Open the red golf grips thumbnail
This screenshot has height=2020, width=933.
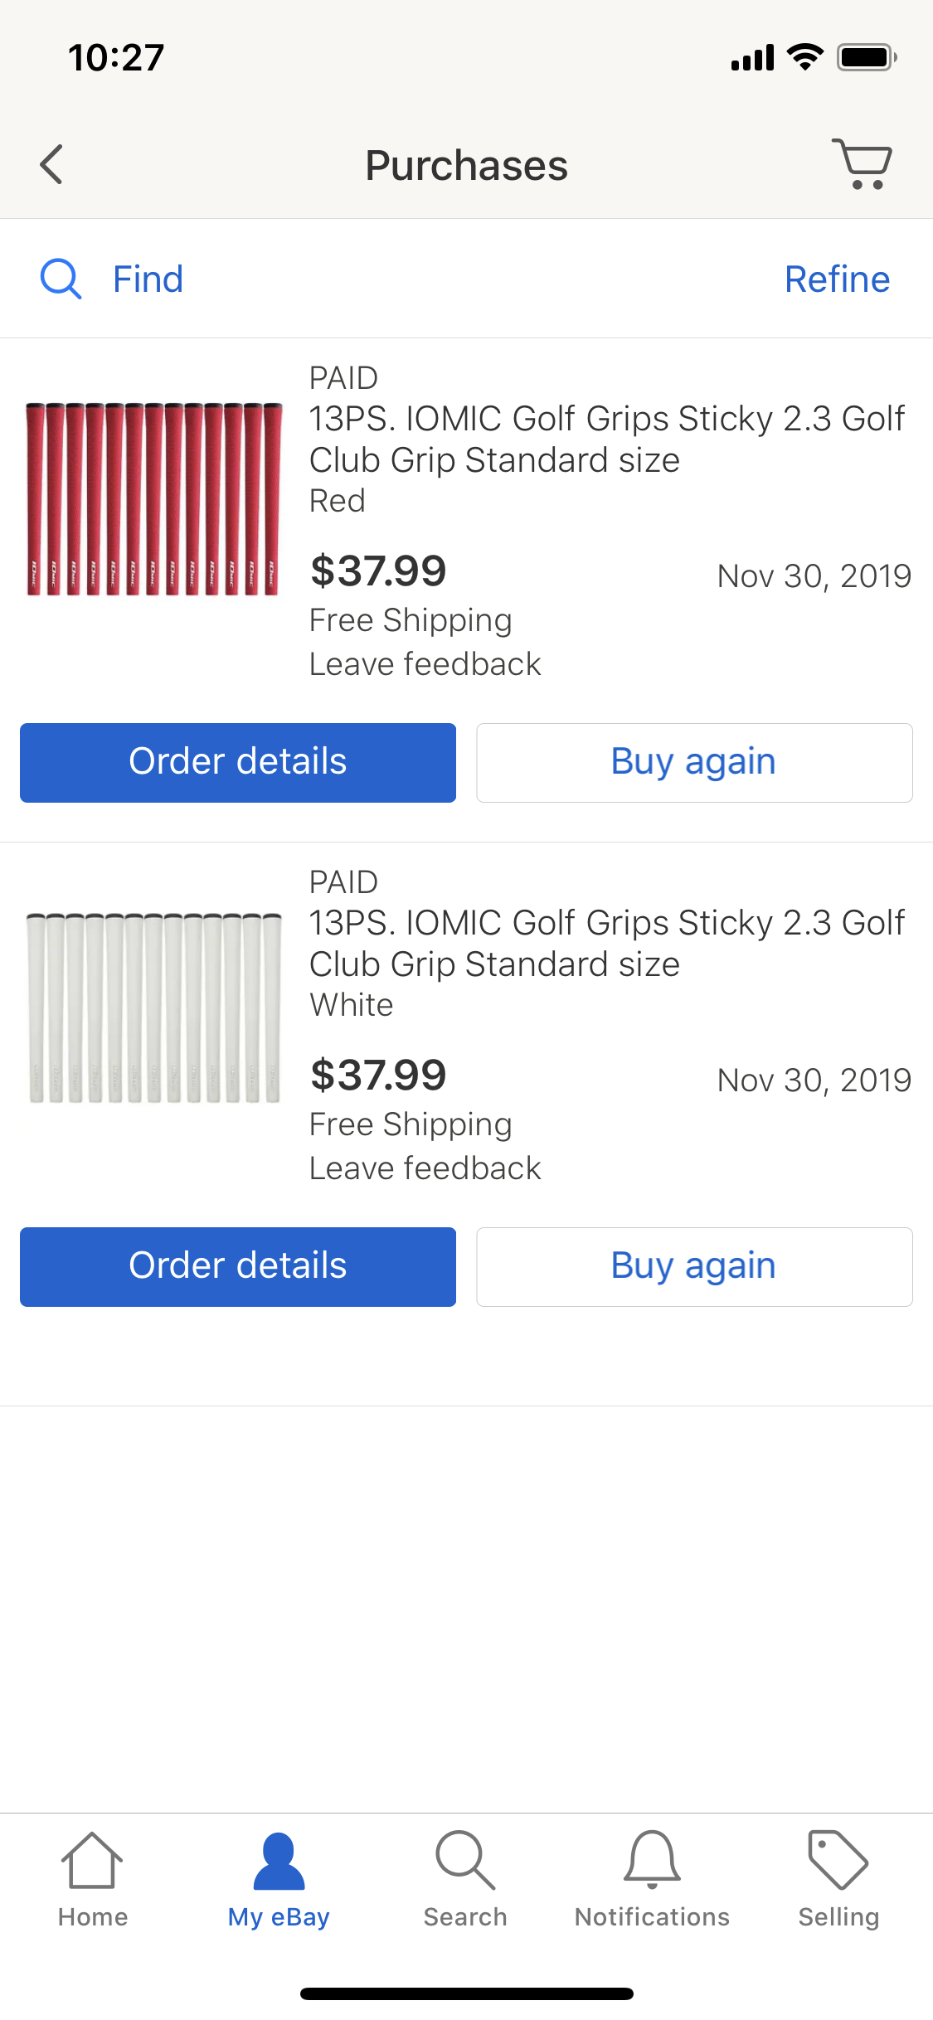[x=154, y=499]
